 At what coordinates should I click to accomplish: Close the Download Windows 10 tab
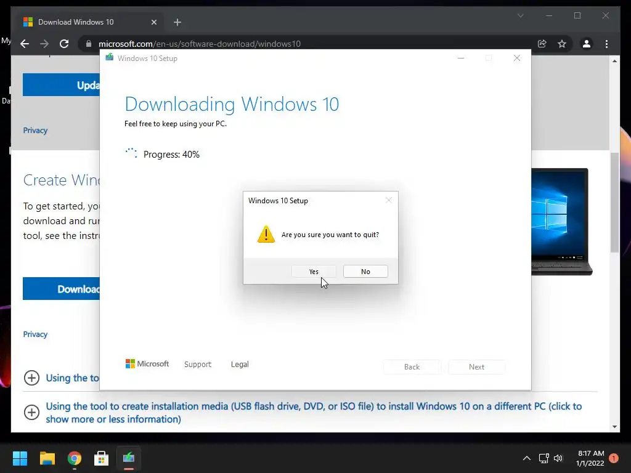[x=153, y=22]
